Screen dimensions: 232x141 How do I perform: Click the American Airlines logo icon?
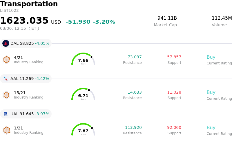coord(6,79)
